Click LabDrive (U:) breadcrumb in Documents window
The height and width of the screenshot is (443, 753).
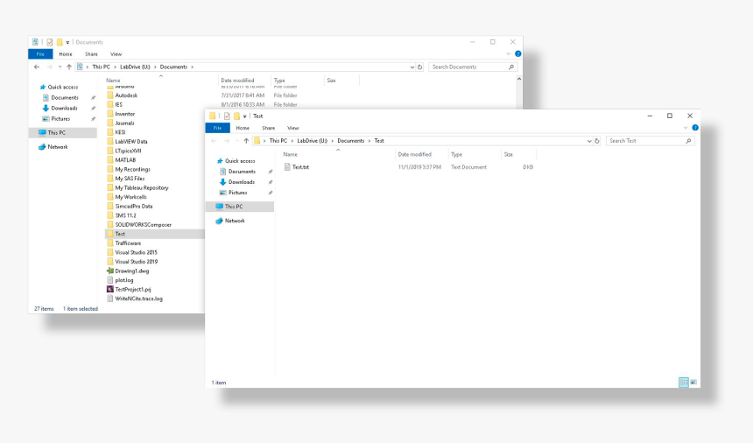tap(135, 67)
